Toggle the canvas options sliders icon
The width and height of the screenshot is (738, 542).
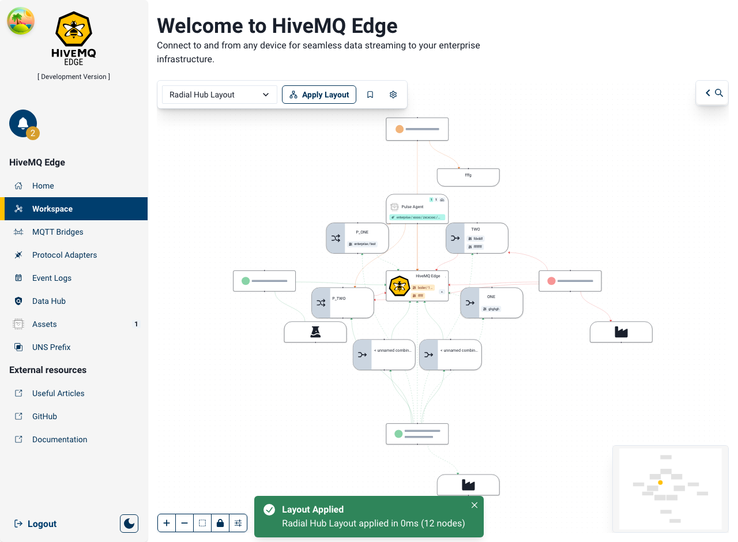[238, 523]
